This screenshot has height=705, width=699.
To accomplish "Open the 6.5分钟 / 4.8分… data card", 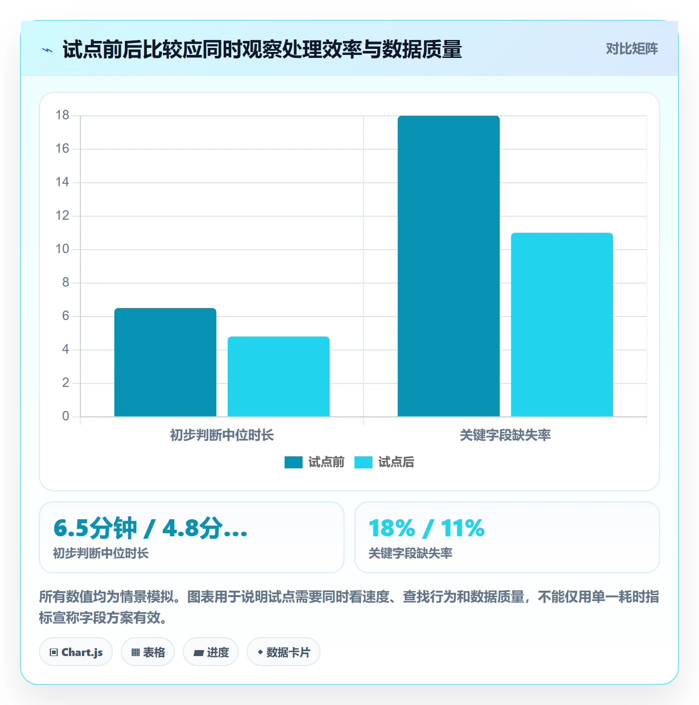I will [192, 537].
